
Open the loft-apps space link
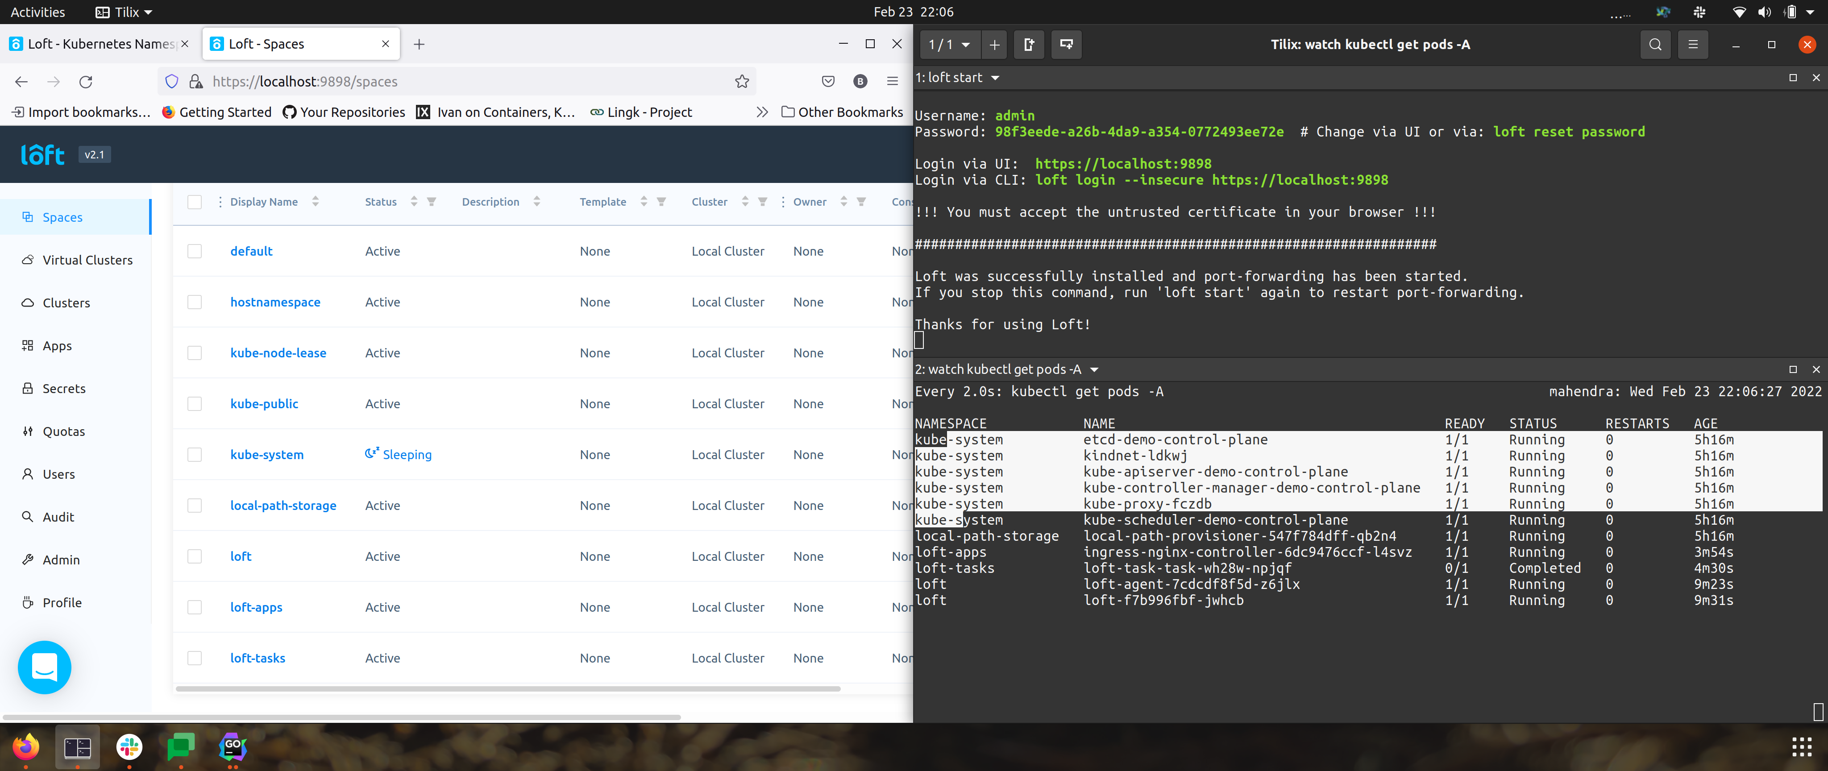255,607
